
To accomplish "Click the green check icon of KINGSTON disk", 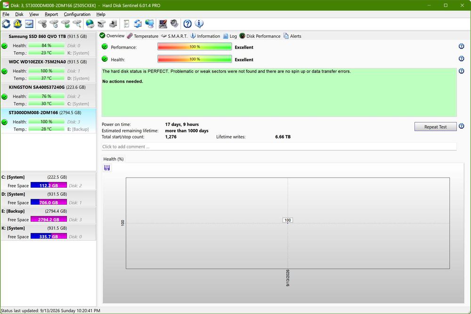I will (5, 97).
